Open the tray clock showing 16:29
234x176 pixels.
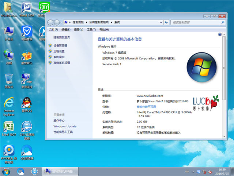coord(222,172)
